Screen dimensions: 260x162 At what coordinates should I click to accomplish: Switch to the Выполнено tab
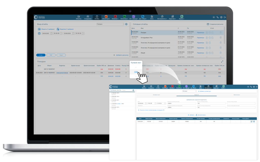(237, 95)
